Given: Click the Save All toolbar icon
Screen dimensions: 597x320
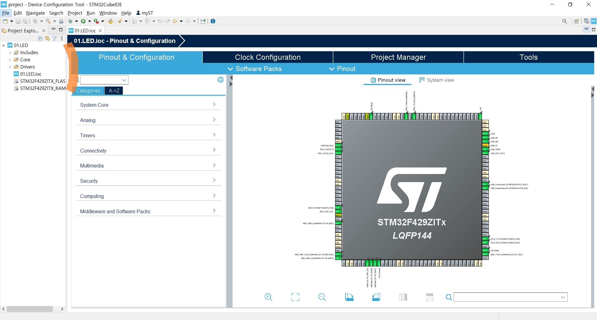Looking at the screenshot, I should [26, 21].
